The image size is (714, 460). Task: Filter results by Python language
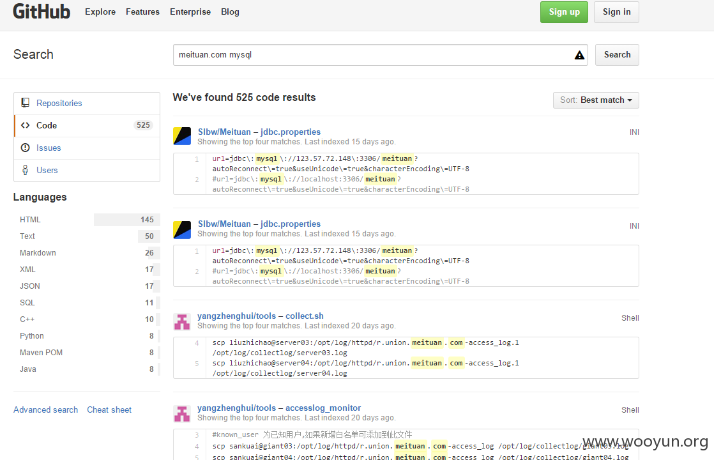point(87,335)
